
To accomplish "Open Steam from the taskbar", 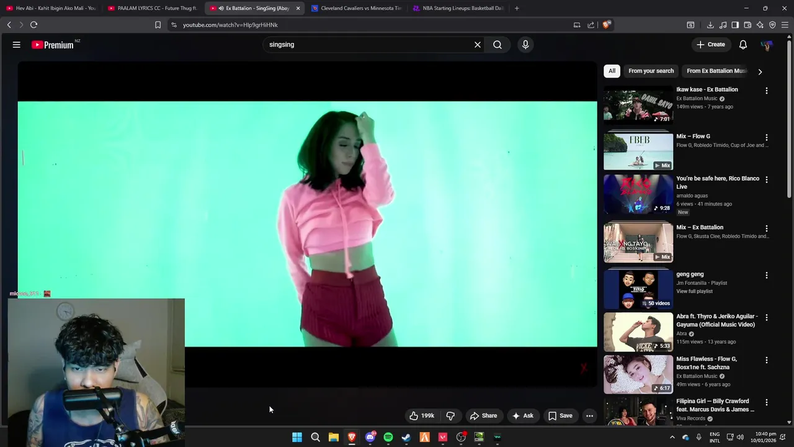I will [x=406, y=437].
